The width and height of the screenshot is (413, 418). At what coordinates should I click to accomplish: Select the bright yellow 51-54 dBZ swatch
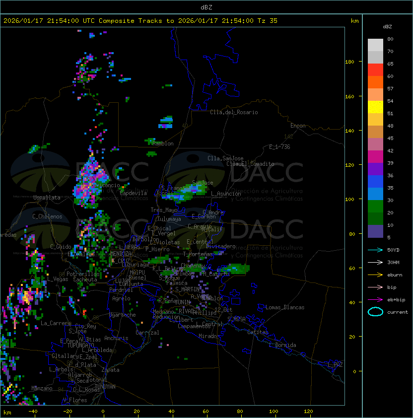(x=375, y=107)
